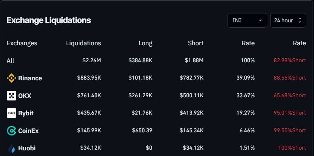Click the Huobi flame icon
Viewport: 314px width, 156px height.
pos(11,148)
